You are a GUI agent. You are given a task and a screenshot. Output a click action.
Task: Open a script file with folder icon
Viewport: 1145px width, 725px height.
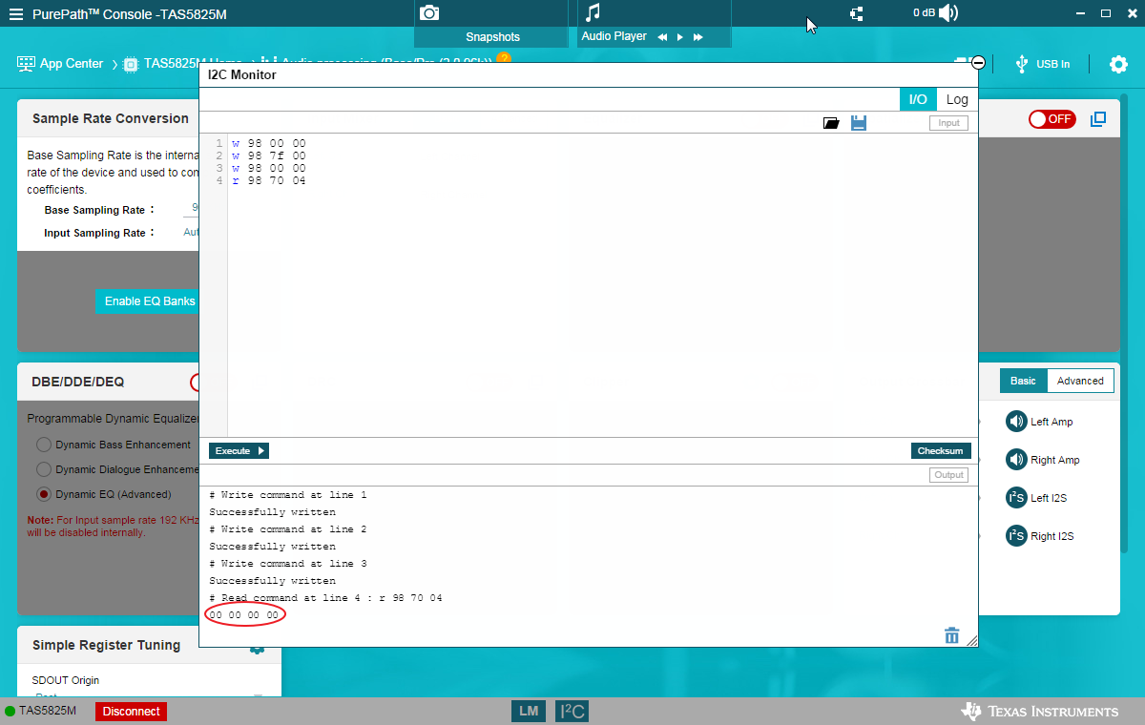coord(831,123)
